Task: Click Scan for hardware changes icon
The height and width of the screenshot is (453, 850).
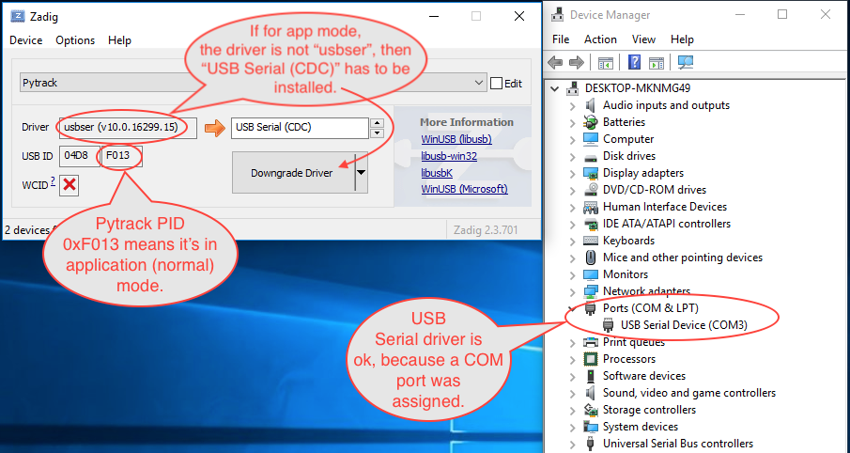Action: pos(685,63)
